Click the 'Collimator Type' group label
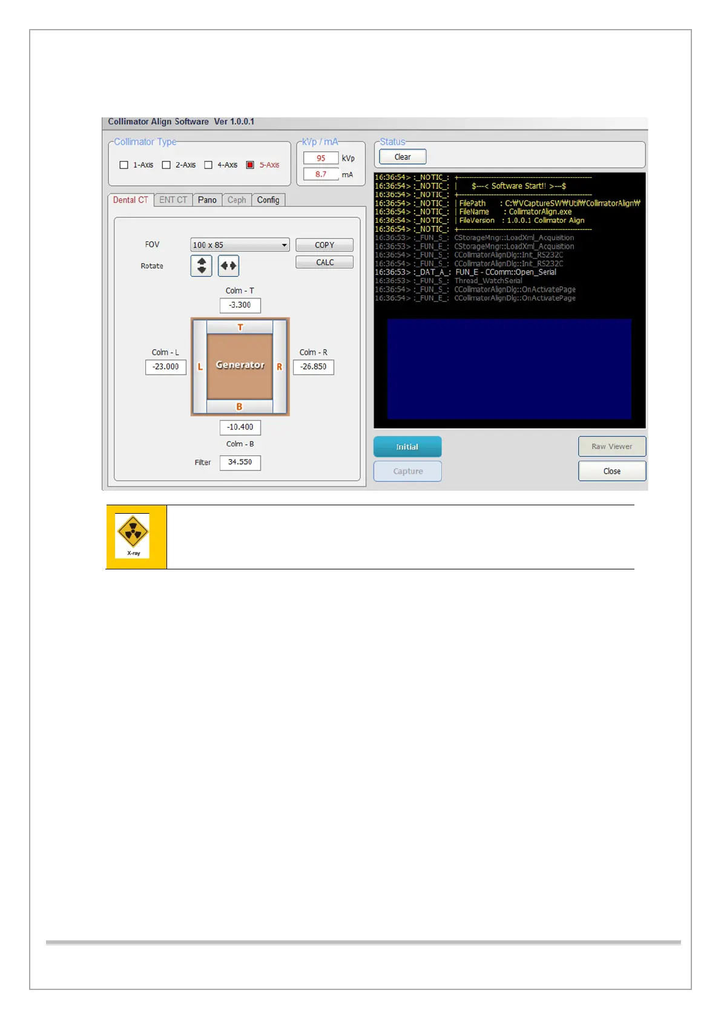 point(145,142)
